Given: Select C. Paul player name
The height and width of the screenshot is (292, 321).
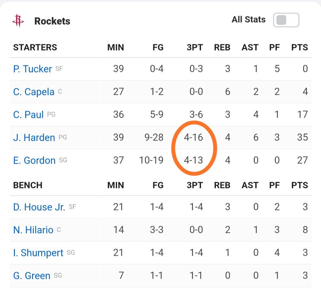Looking at the screenshot, I should pyautogui.click(x=28, y=115).
